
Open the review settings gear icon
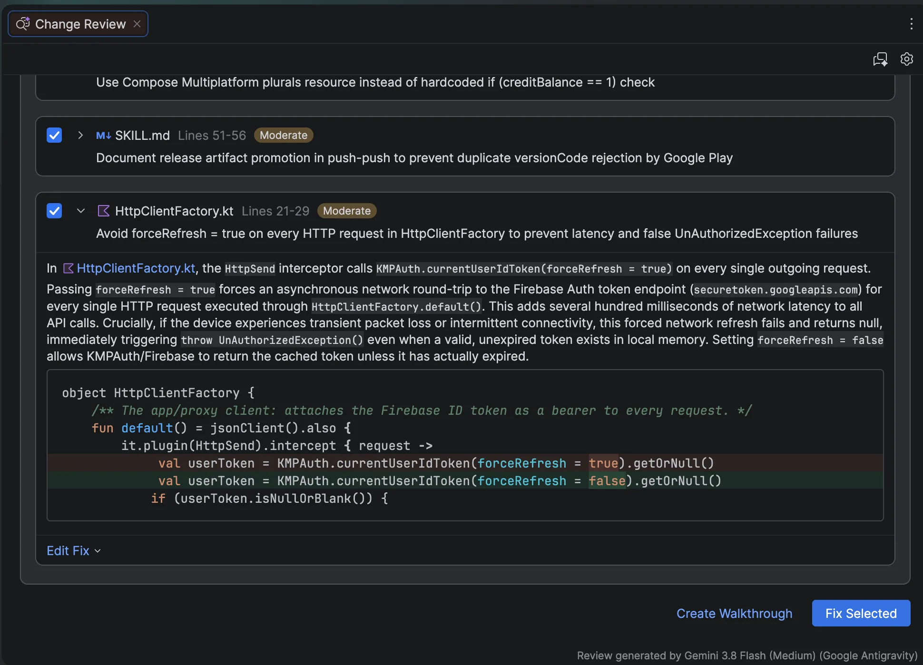[907, 59]
